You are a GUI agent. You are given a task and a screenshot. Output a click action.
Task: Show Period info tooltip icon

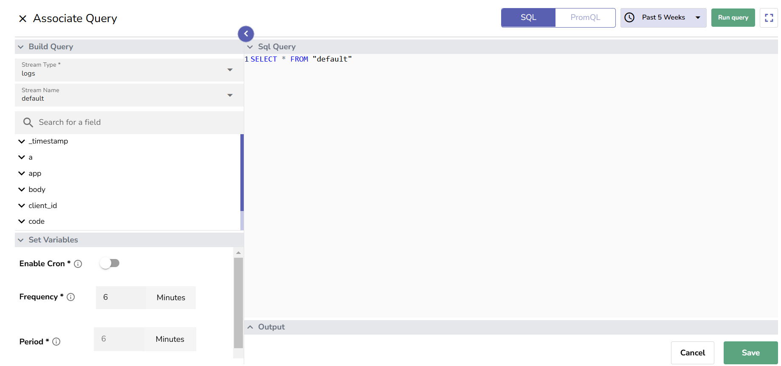(x=56, y=341)
